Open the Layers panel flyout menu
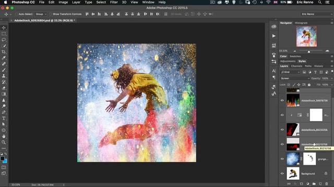Image resolution: width=334 pixels, height=187 pixels. 332,66
